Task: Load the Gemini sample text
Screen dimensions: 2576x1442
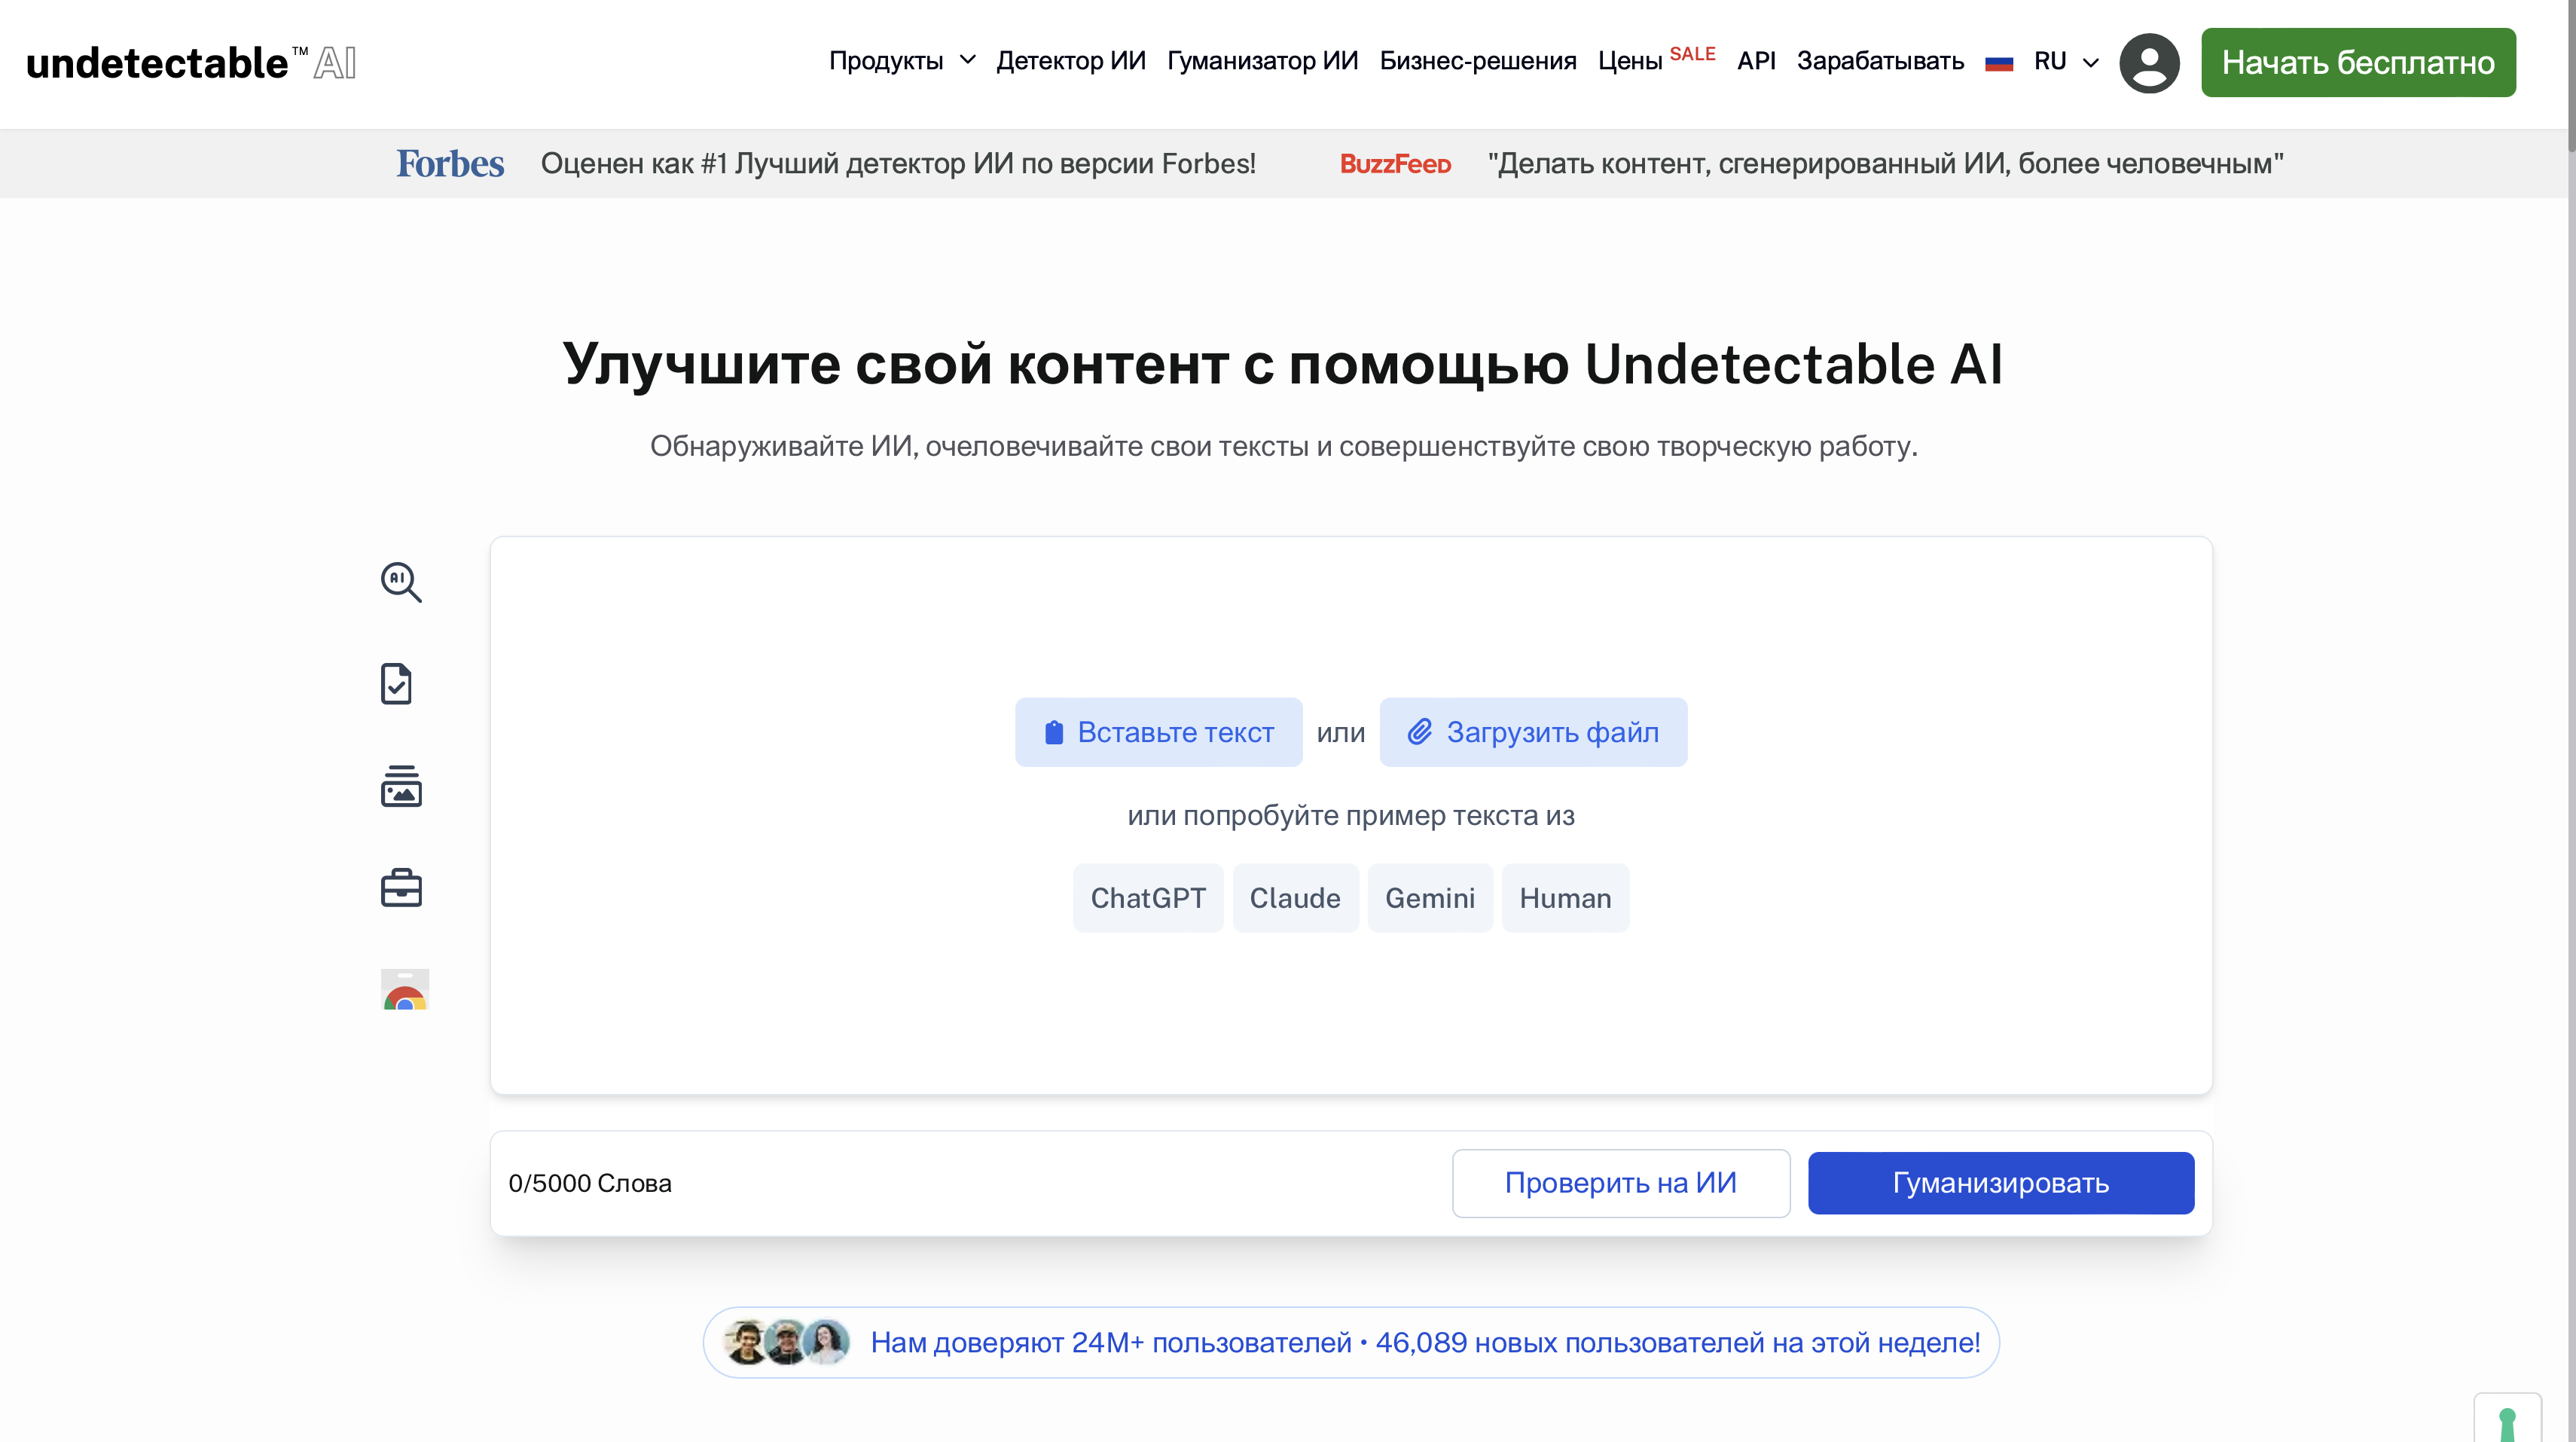Action: click(1430, 898)
